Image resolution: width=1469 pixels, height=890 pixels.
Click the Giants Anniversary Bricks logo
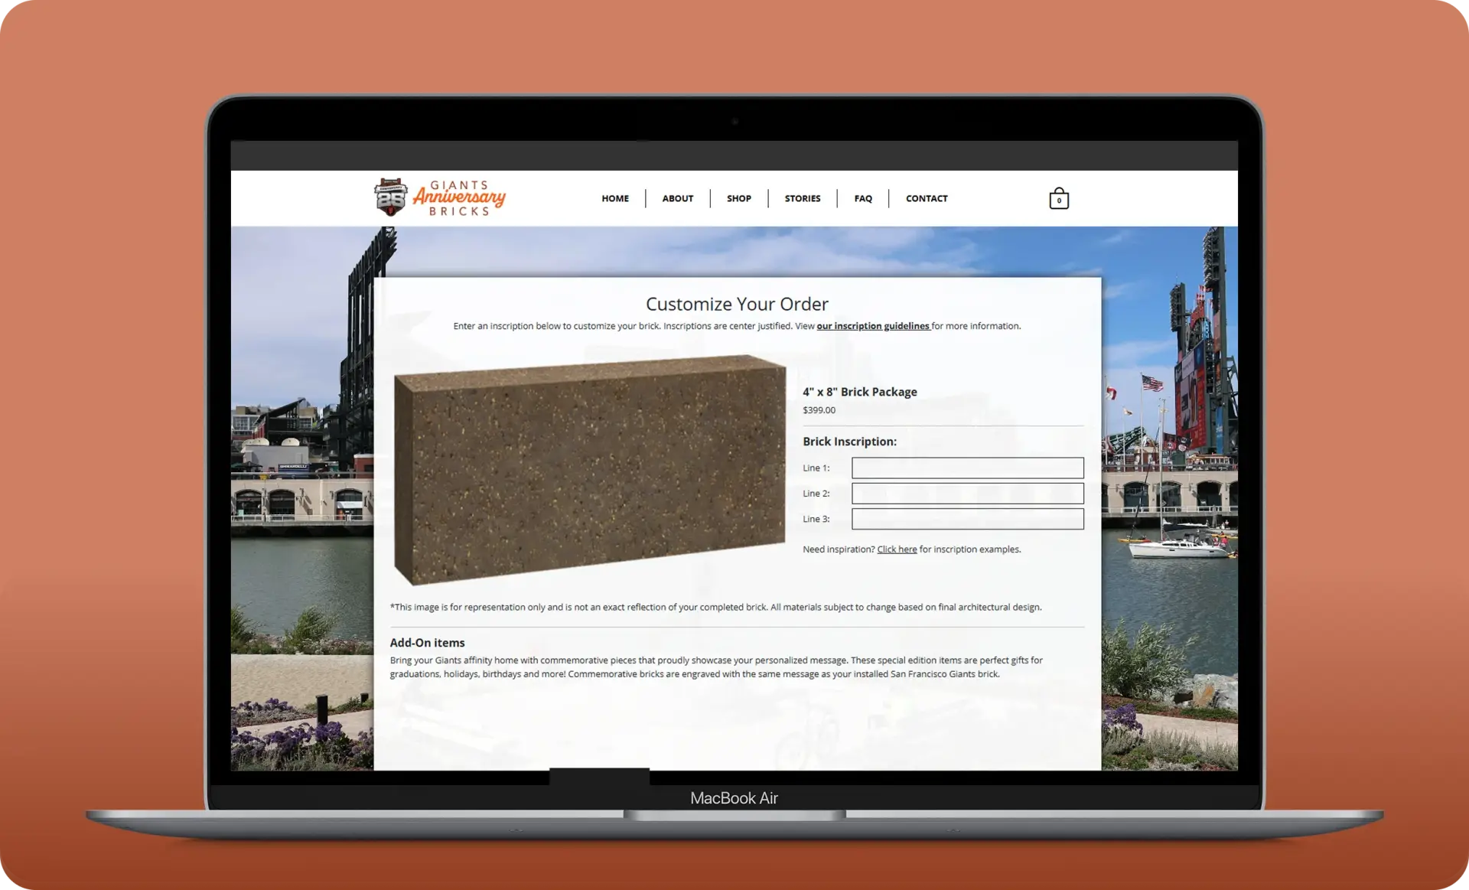click(440, 198)
